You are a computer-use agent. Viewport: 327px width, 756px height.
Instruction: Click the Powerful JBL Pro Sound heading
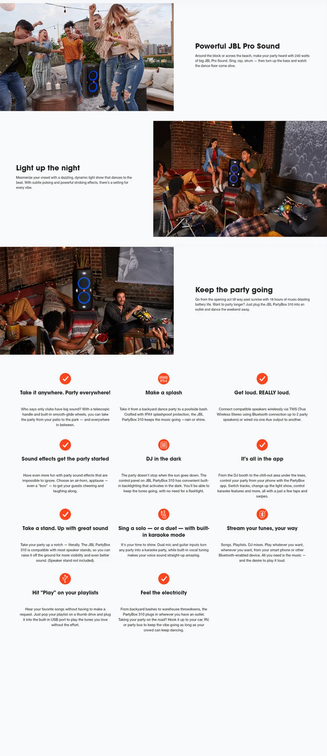[x=237, y=46]
